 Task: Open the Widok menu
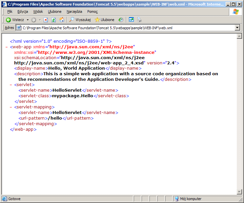(38, 11)
